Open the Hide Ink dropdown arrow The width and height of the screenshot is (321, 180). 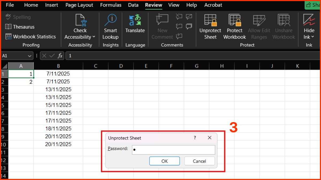tap(312, 37)
